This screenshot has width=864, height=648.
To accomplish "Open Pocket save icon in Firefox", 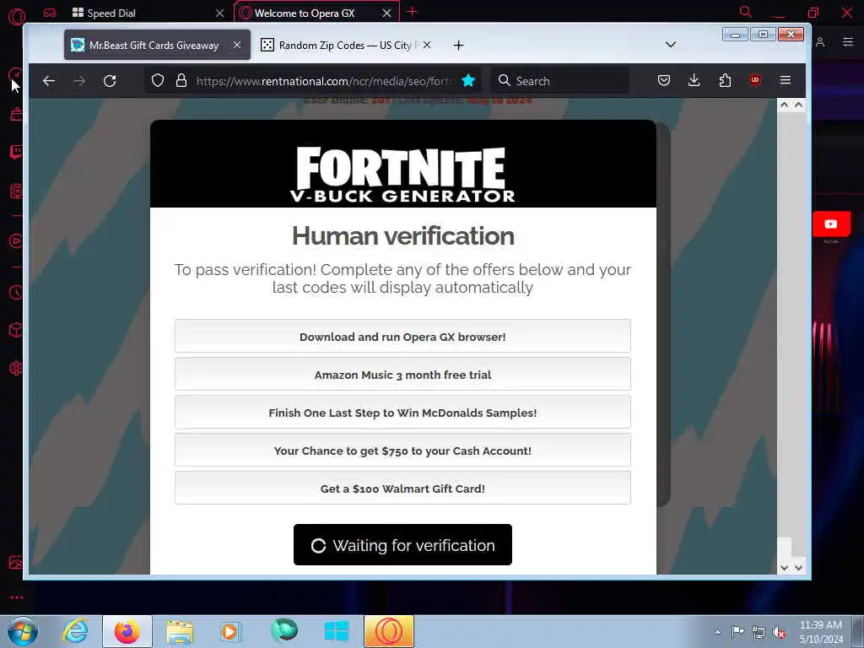I will point(664,81).
